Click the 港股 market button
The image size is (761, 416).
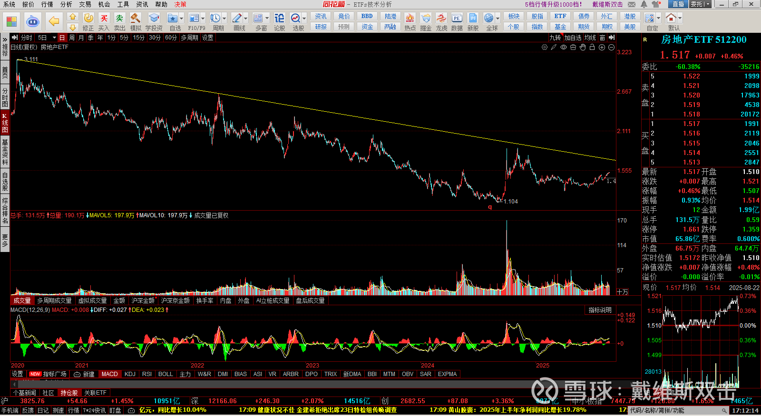(x=630, y=16)
